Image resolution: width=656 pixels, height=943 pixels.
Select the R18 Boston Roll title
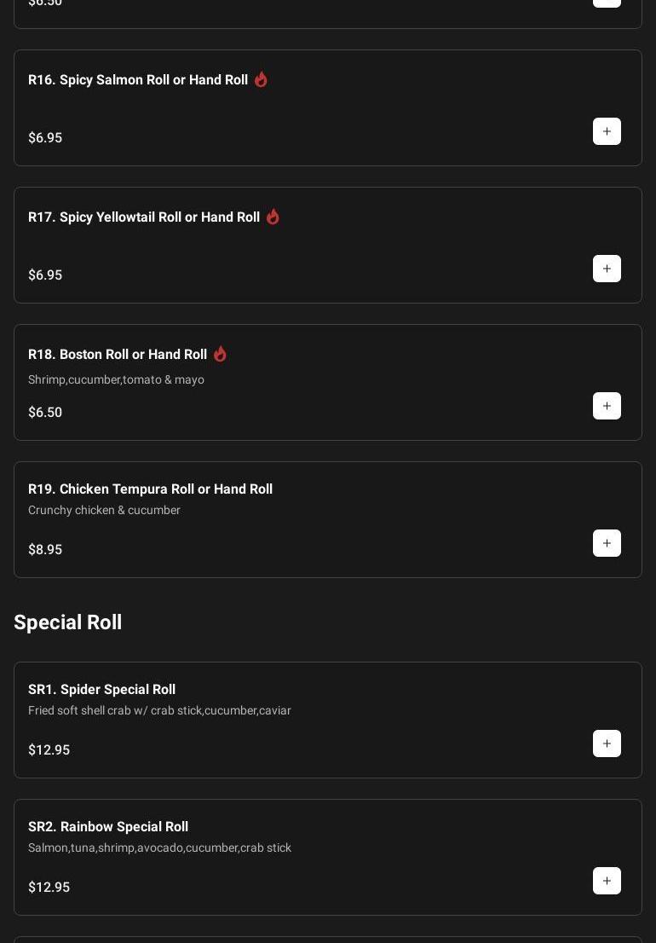[x=118, y=355]
